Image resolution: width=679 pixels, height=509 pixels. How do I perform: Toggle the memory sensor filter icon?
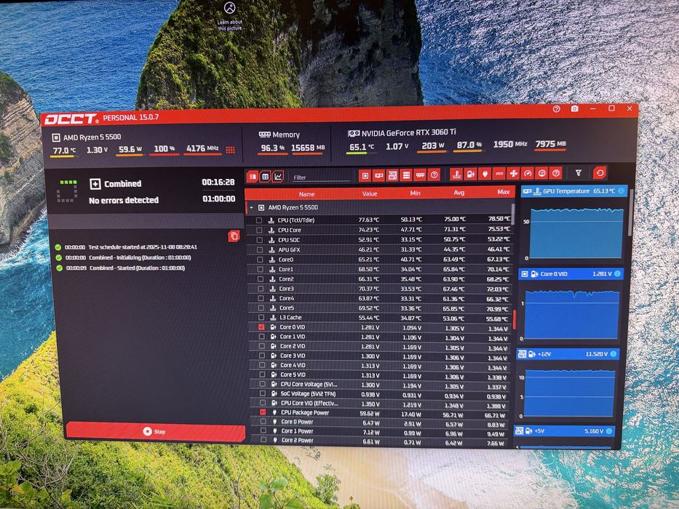[x=420, y=175]
